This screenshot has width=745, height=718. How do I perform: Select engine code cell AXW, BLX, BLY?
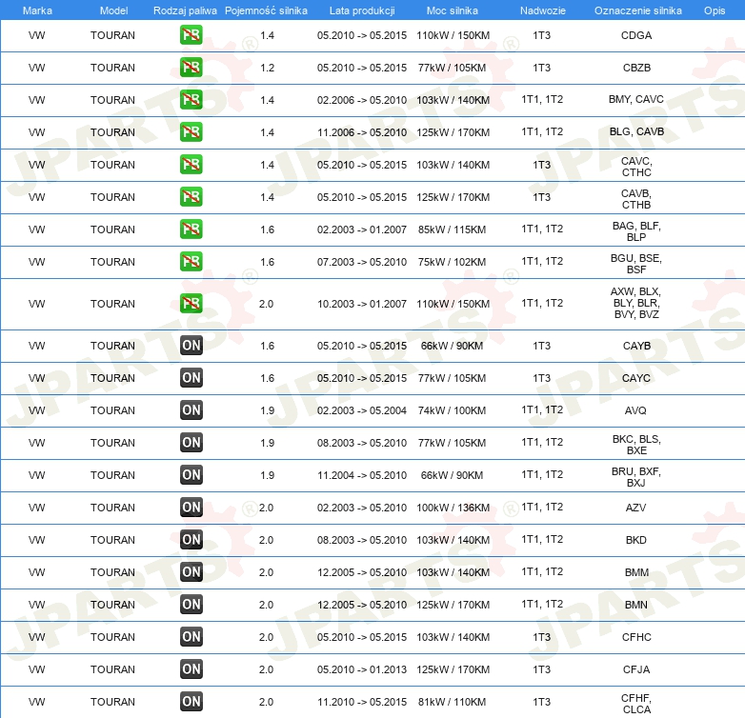[636, 303]
